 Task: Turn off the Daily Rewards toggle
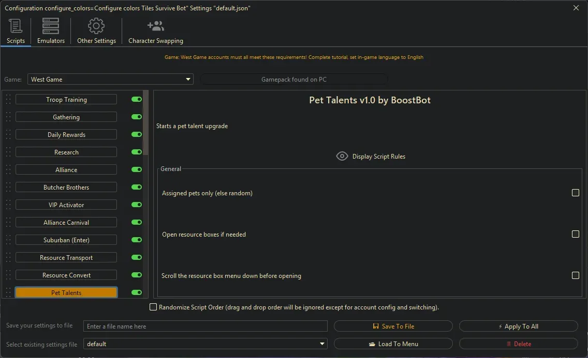137,135
